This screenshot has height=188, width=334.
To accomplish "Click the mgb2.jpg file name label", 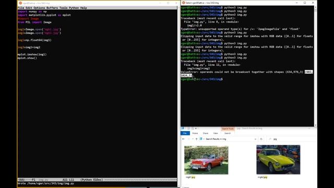I will [263, 177].
